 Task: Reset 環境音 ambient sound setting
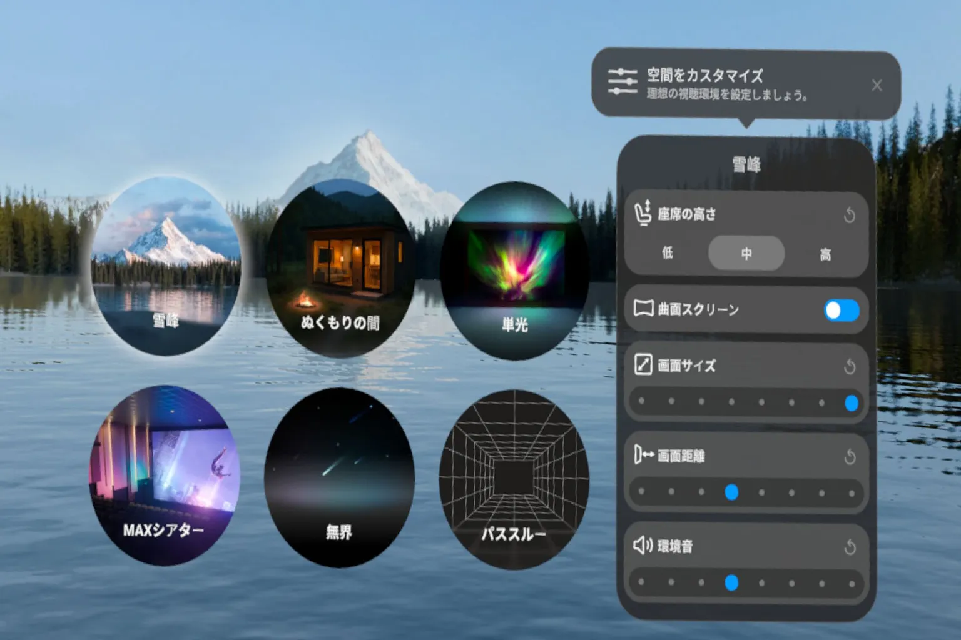849,547
